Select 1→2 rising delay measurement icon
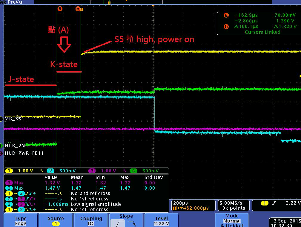301x227 pixels. click(x=20, y=193)
